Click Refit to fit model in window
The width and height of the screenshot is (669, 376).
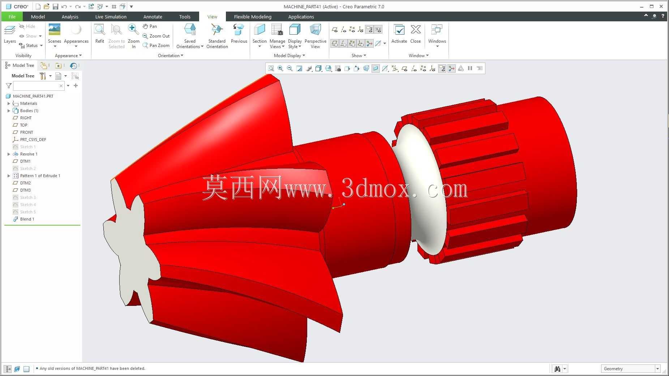coord(99,34)
